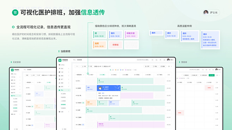Image resolution: width=232 pixels, height=130 pixels.
Task: Click the user avatar in the pre-schedule window
Action: pos(216,70)
